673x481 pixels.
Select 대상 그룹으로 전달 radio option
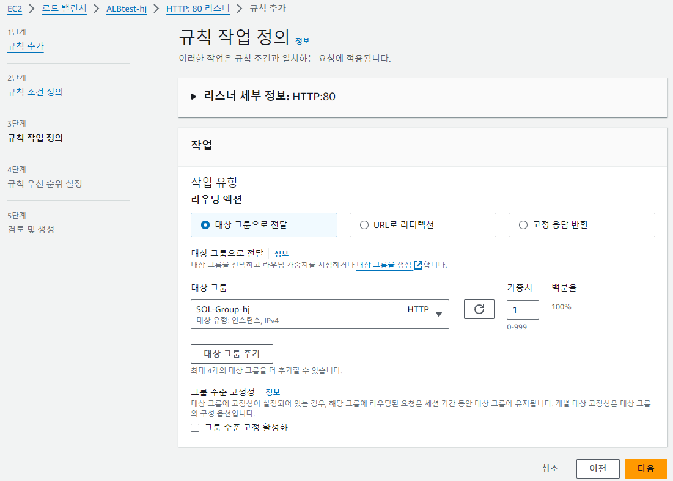point(264,225)
